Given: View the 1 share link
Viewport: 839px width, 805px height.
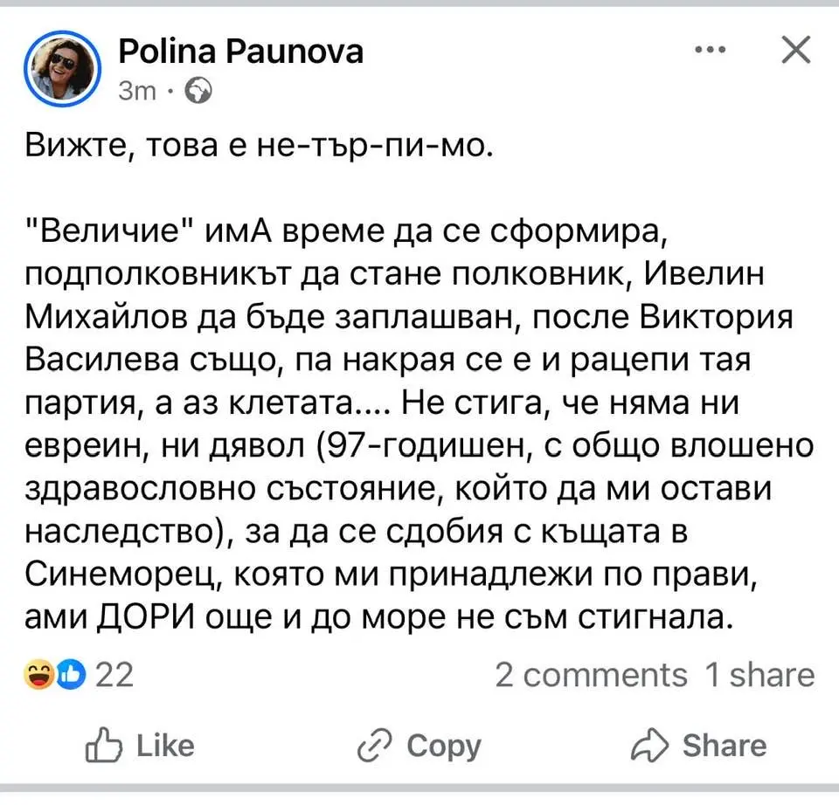Looking at the screenshot, I should [759, 675].
